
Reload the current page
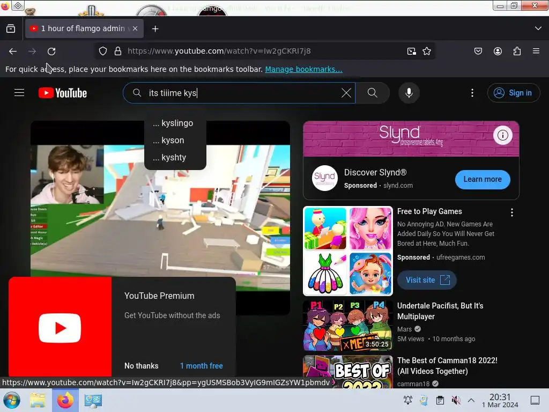click(x=51, y=51)
